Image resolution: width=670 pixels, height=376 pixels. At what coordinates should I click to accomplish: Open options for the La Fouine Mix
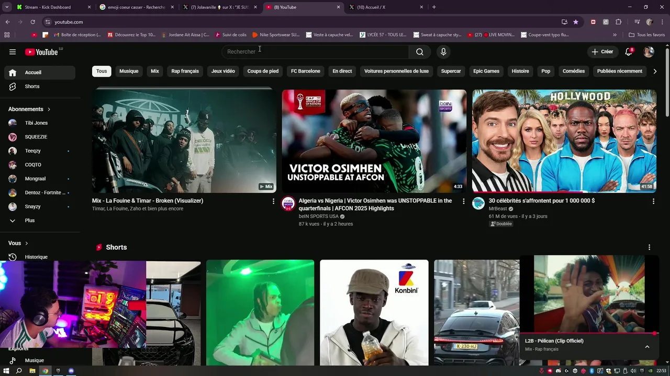[x=273, y=201]
